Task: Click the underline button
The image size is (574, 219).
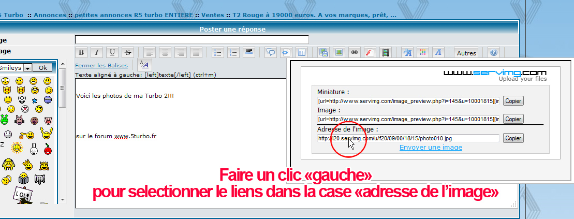Action: pos(112,52)
